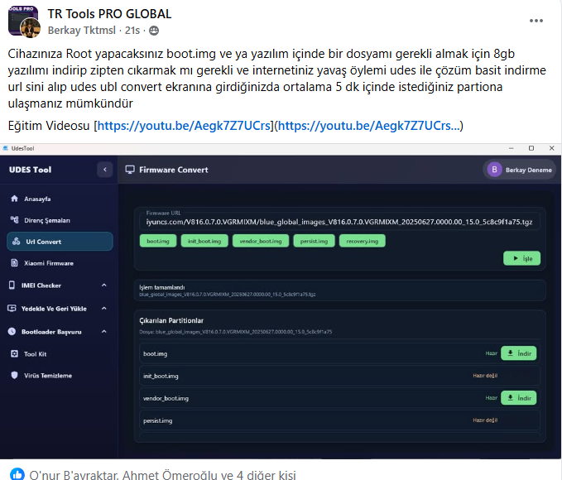Download vendor_boot.img with the İndir button
Screen dimensions: 562x480
click(518, 398)
